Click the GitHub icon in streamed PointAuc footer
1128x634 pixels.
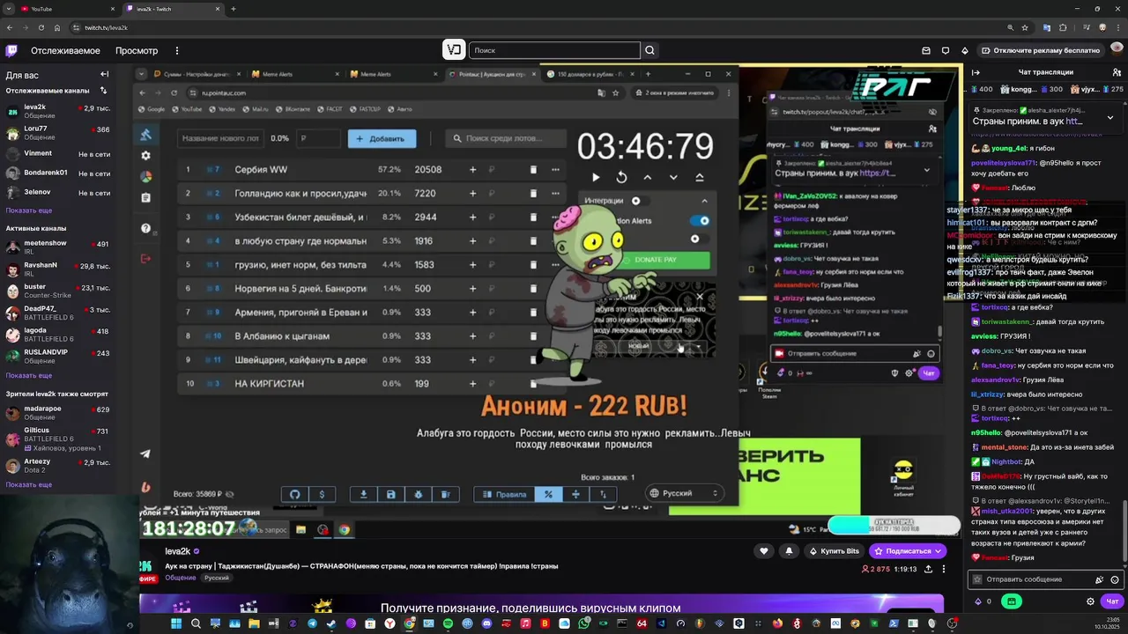click(295, 494)
